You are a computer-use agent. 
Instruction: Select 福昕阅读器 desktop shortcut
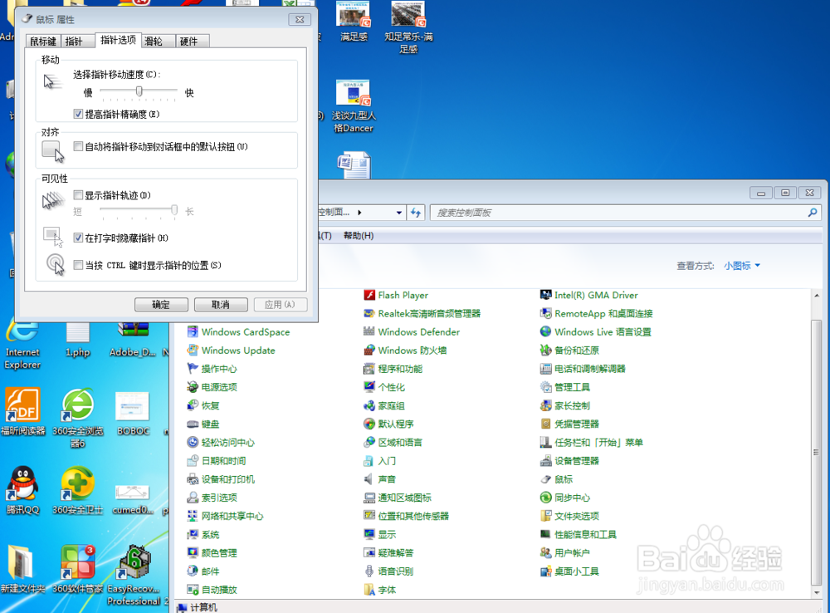pos(22,411)
